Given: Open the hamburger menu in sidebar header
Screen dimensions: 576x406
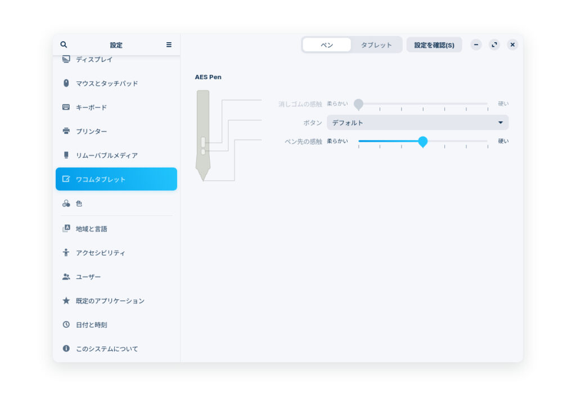Looking at the screenshot, I should point(169,44).
